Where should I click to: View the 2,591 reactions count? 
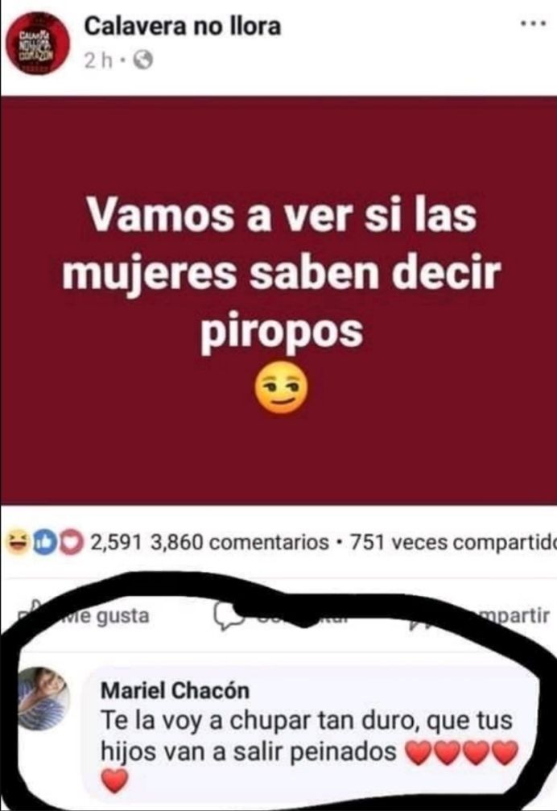(x=116, y=543)
